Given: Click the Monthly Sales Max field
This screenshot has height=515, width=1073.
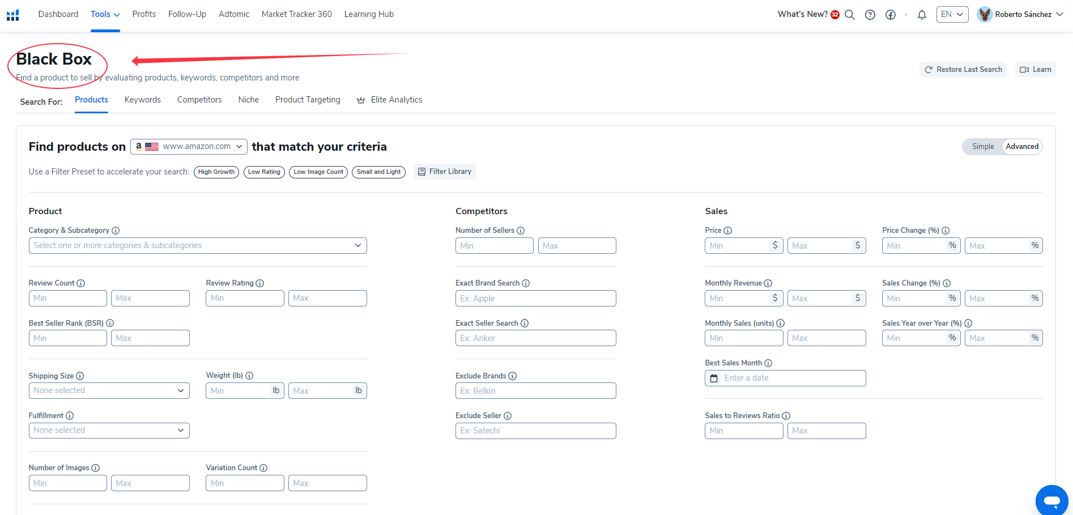Looking at the screenshot, I should [827, 338].
